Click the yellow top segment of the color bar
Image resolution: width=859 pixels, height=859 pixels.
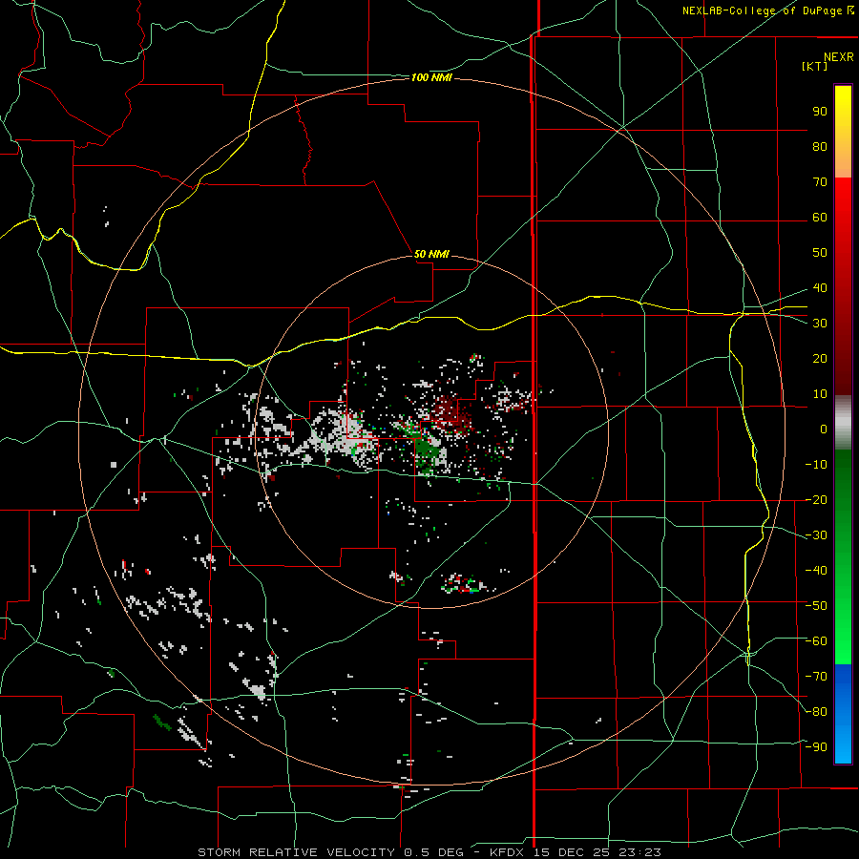[x=843, y=132]
